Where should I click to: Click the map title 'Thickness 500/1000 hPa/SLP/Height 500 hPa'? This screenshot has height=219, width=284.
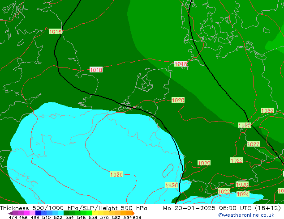73,208
